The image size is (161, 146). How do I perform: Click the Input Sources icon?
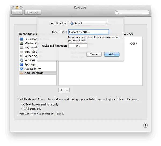[x=21, y=52]
